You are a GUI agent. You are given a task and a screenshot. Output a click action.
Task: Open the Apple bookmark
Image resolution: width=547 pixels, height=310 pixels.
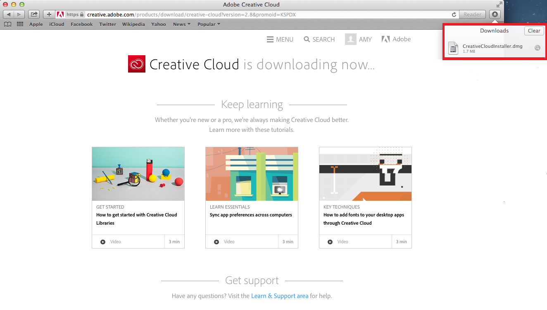coord(36,24)
